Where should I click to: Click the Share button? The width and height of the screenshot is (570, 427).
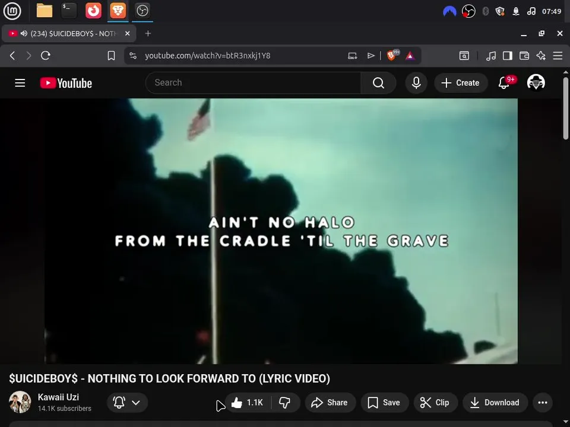pyautogui.click(x=330, y=402)
